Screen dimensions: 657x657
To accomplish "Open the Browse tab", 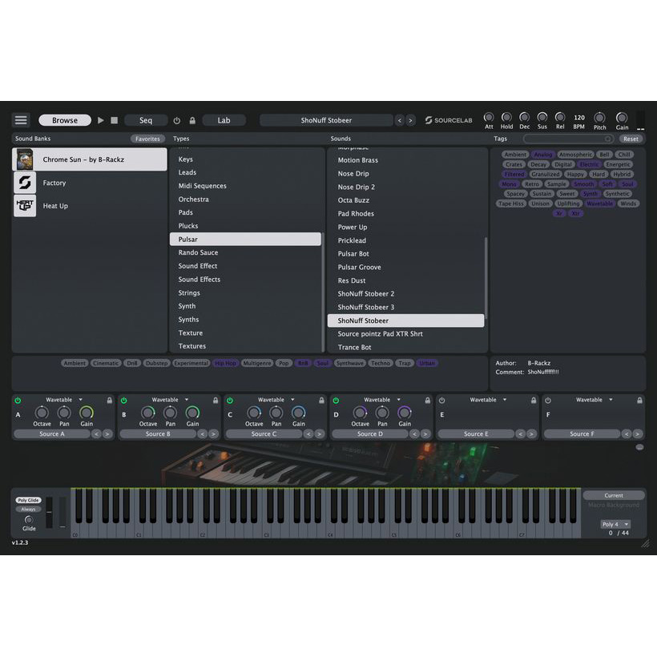I will [x=65, y=120].
